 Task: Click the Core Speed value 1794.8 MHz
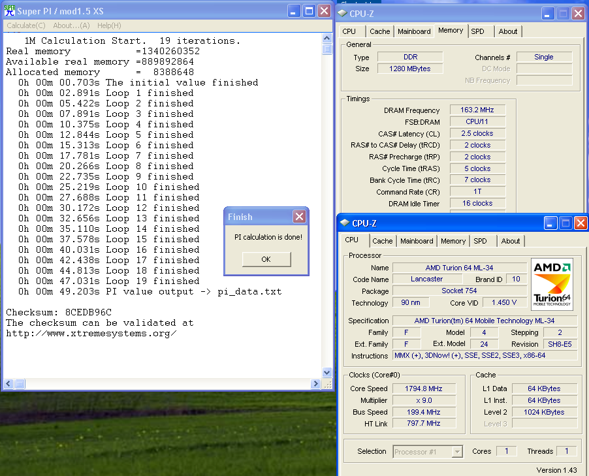point(424,389)
